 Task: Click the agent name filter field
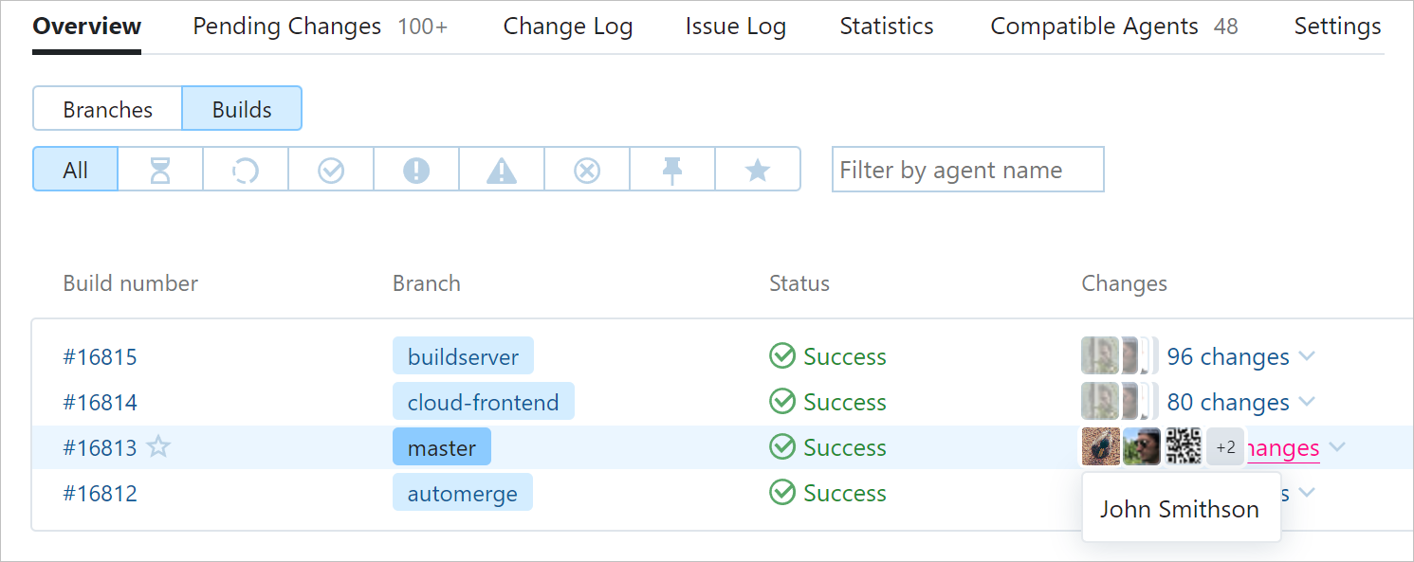(x=967, y=169)
